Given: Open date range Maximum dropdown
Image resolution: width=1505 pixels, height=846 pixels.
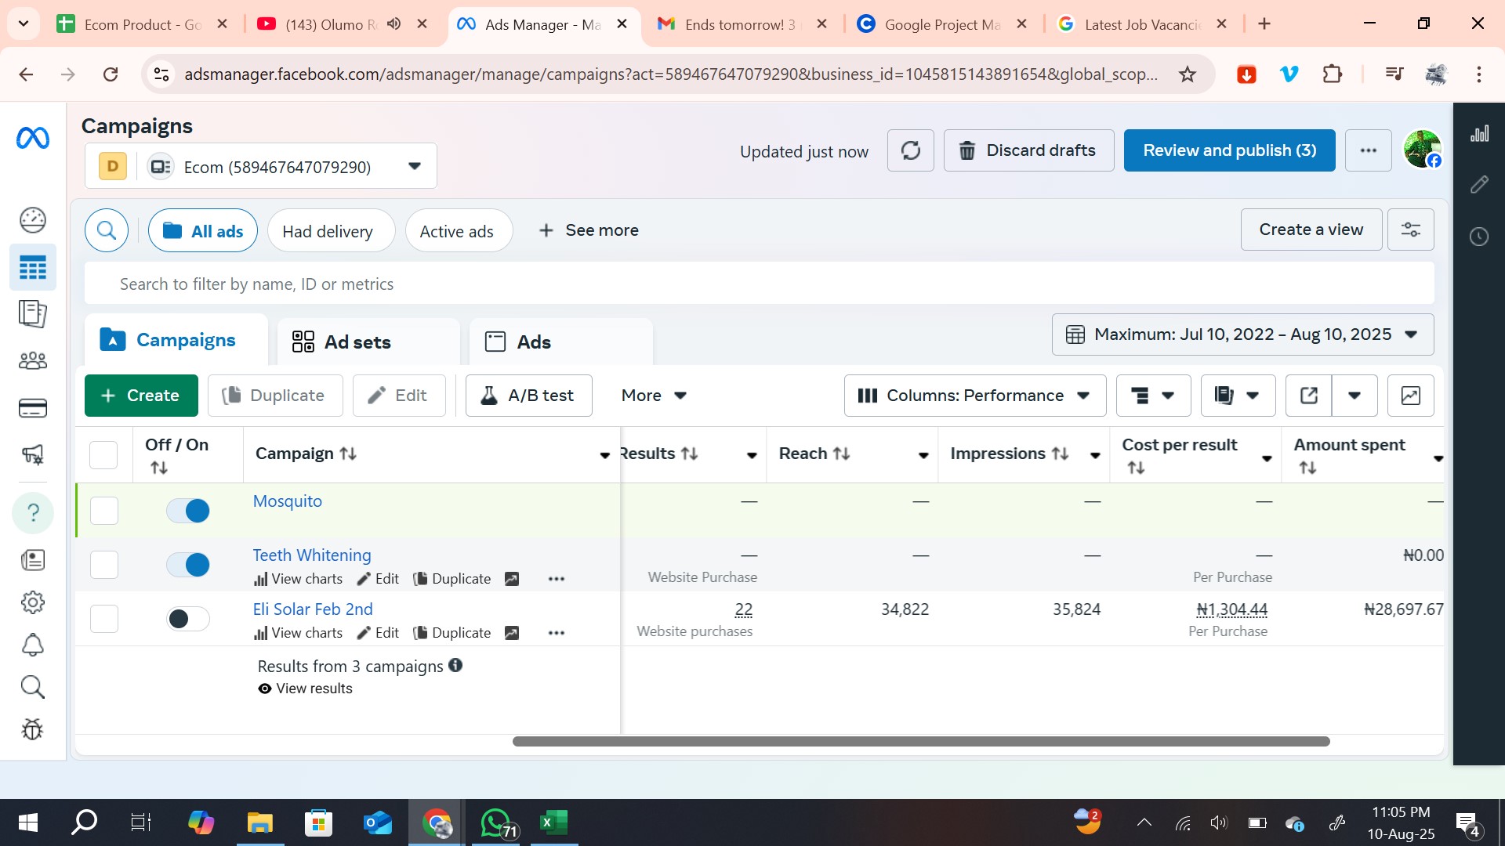Looking at the screenshot, I should coord(1242,334).
